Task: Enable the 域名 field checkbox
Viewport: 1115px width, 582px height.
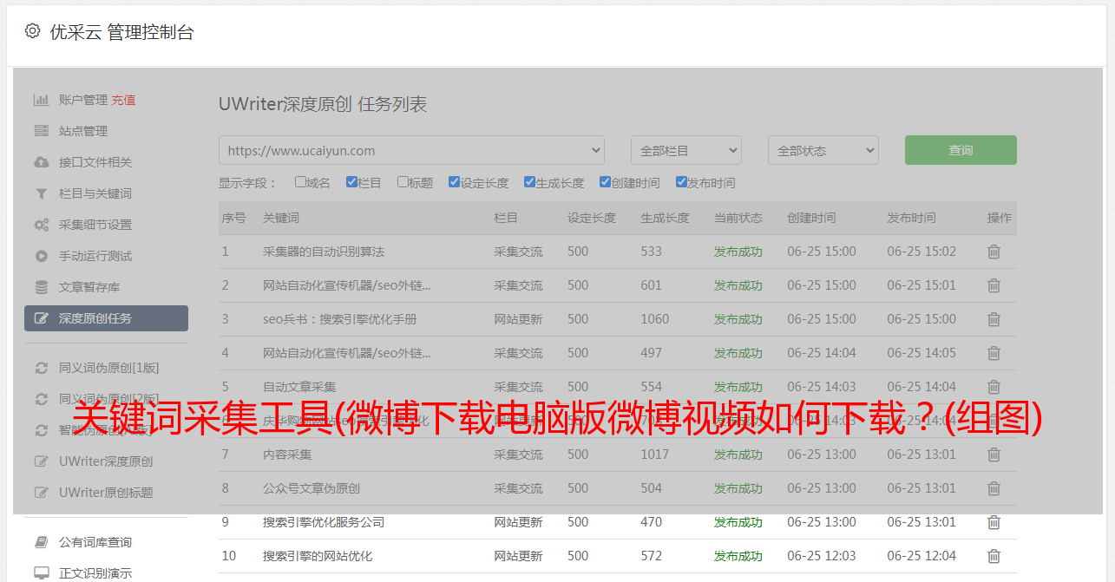Action: coord(300,182)
